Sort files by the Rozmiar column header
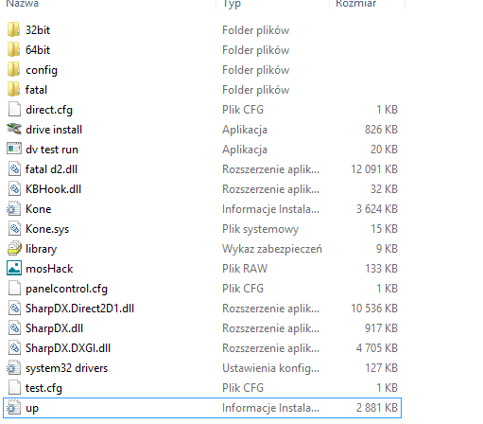This screenshot has height=424, width=483. pyautogui.click(x=355, y=4)
